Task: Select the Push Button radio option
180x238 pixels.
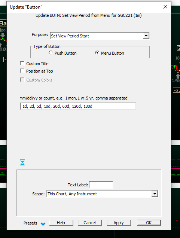Action: (51, 53)
